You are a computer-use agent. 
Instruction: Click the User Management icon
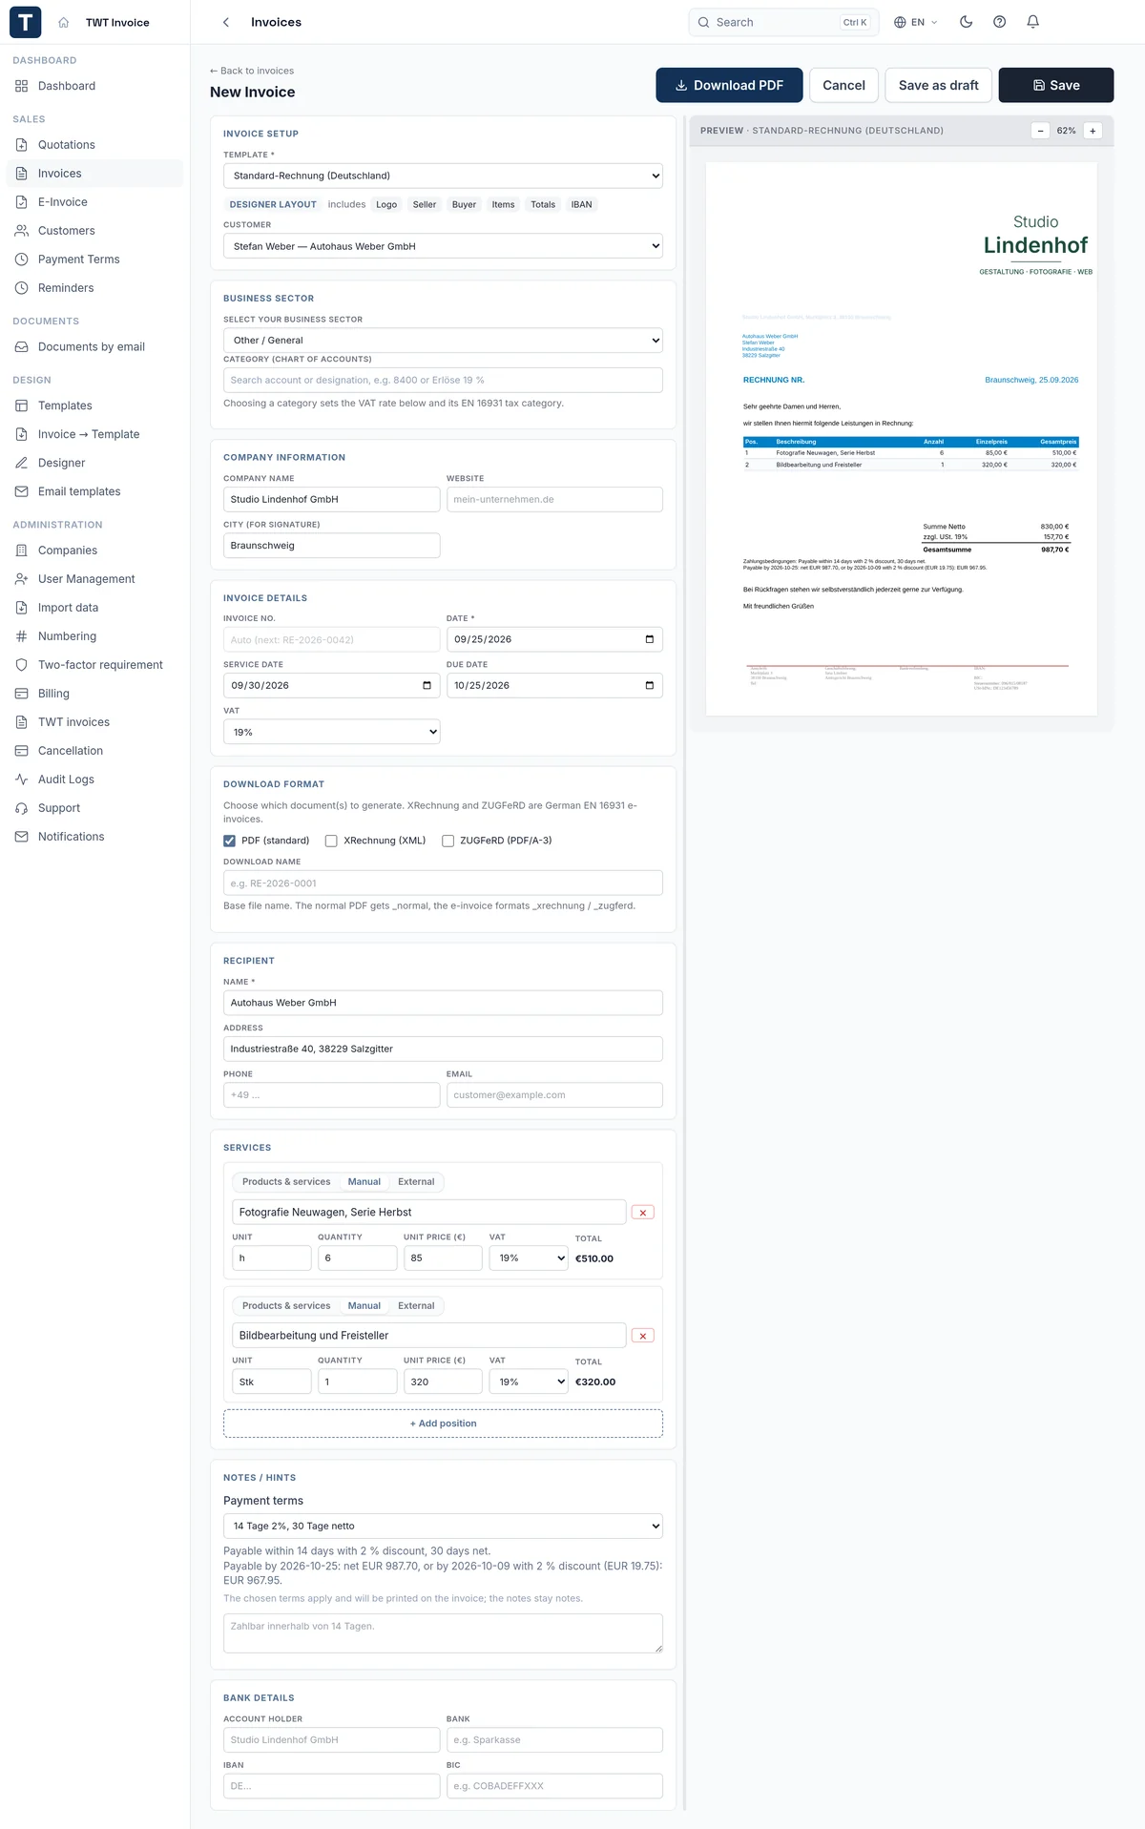pyautogui.click(x=22, y=579)
